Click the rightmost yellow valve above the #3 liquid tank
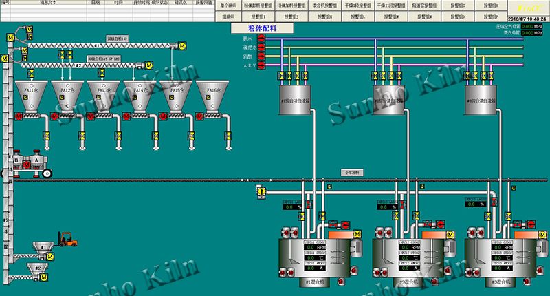The image size is (550, 296). pyautogui.click(x=491, y=76)
